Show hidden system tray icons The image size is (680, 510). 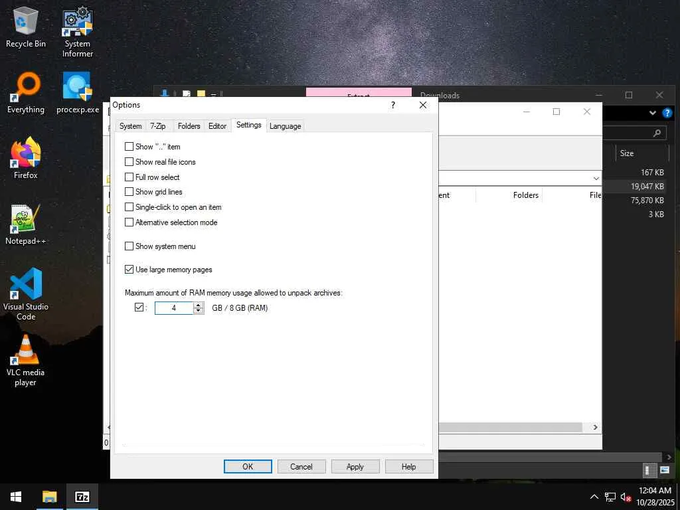pos(594,497)
